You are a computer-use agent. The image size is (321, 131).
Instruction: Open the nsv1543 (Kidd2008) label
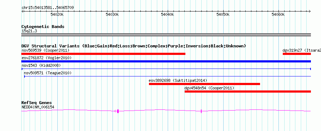pos(41,65)
